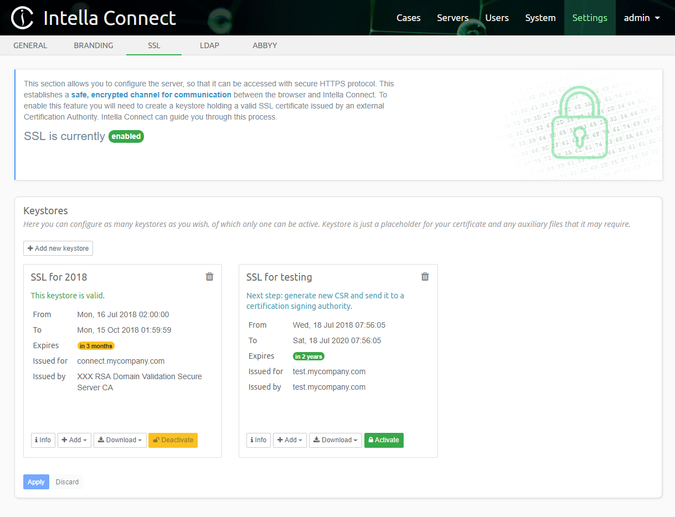Delete the 'SSL for 2018' keystore via trash icon
Image resolution: width=675 pixels, height=517 pixels.
(209, 276)
